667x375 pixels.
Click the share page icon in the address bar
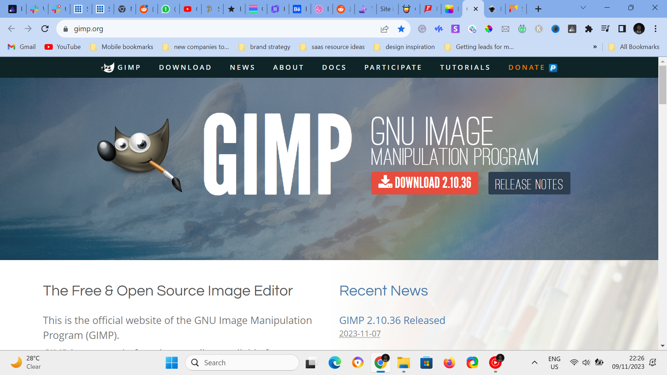coord(384,29)
